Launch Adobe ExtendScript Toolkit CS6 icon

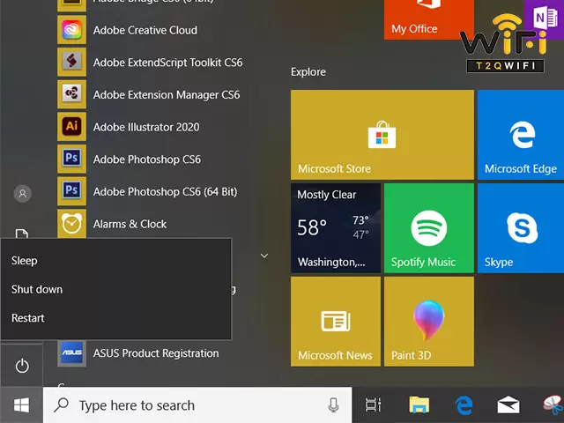pyautogui.click(x=71, y=62)
